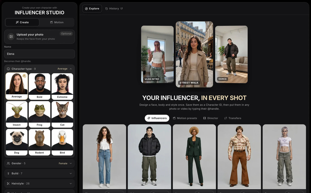Image resolution: width=311 pixels, height=193 pixels.
Task: Open the Vlog Intro preview card
Action: 157,54
